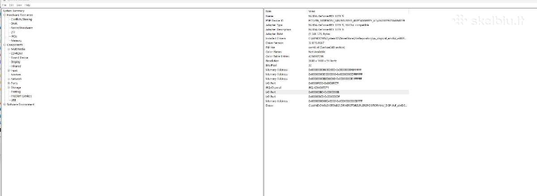Viewport: 537px width, 196px height.
Task: Select Modem tree entry
Action: (16, 75)
